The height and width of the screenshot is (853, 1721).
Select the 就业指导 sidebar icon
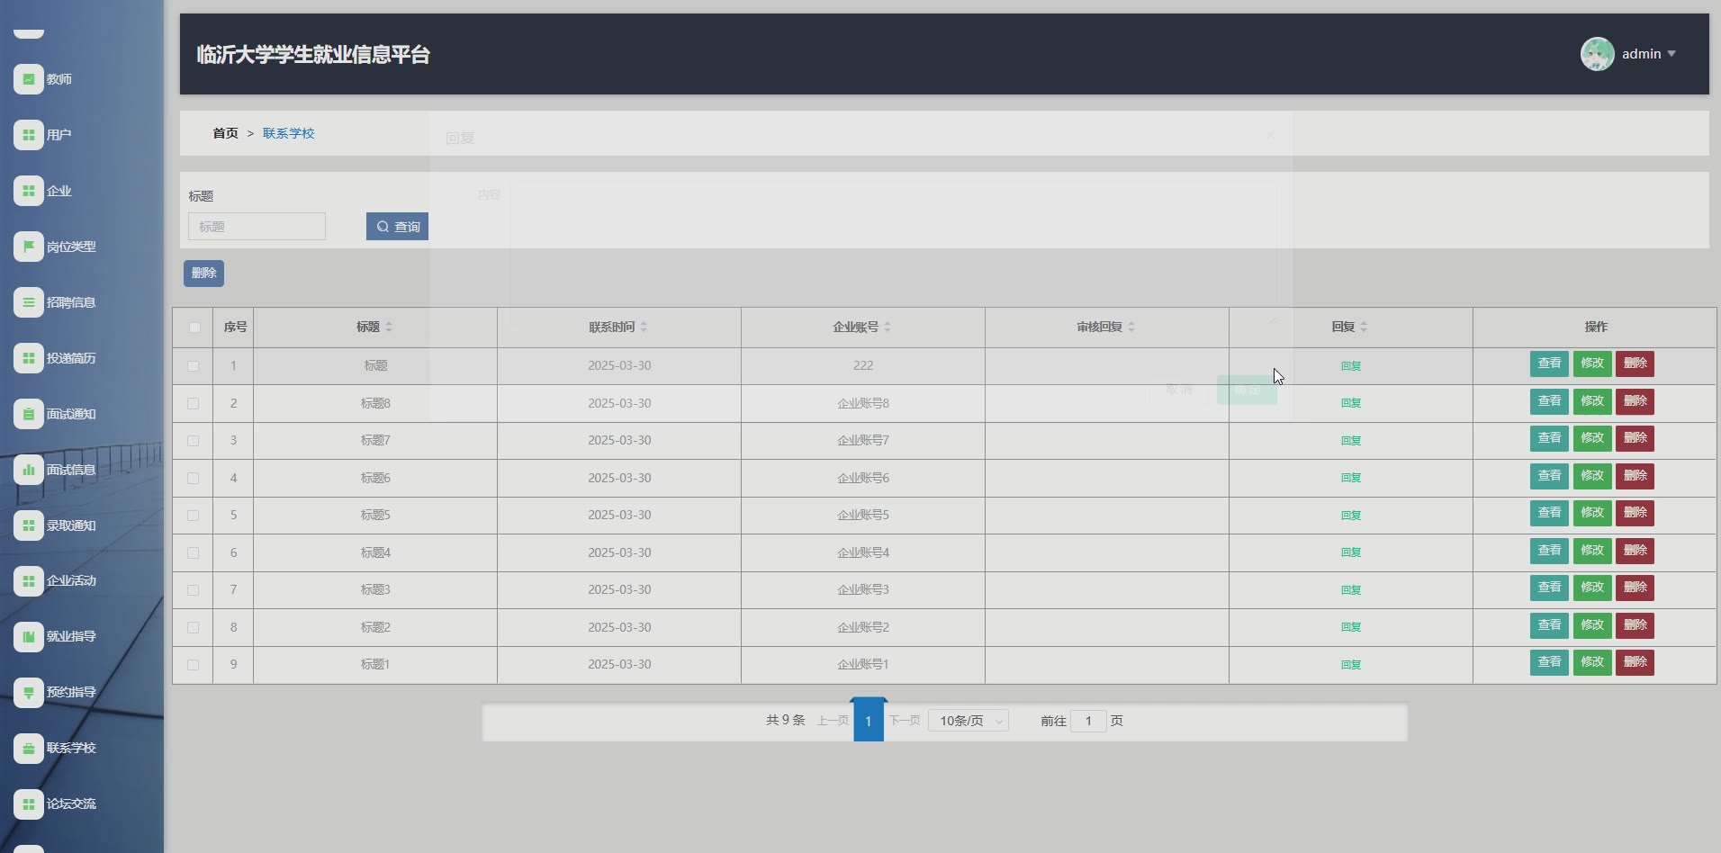(x=29, y=636)
